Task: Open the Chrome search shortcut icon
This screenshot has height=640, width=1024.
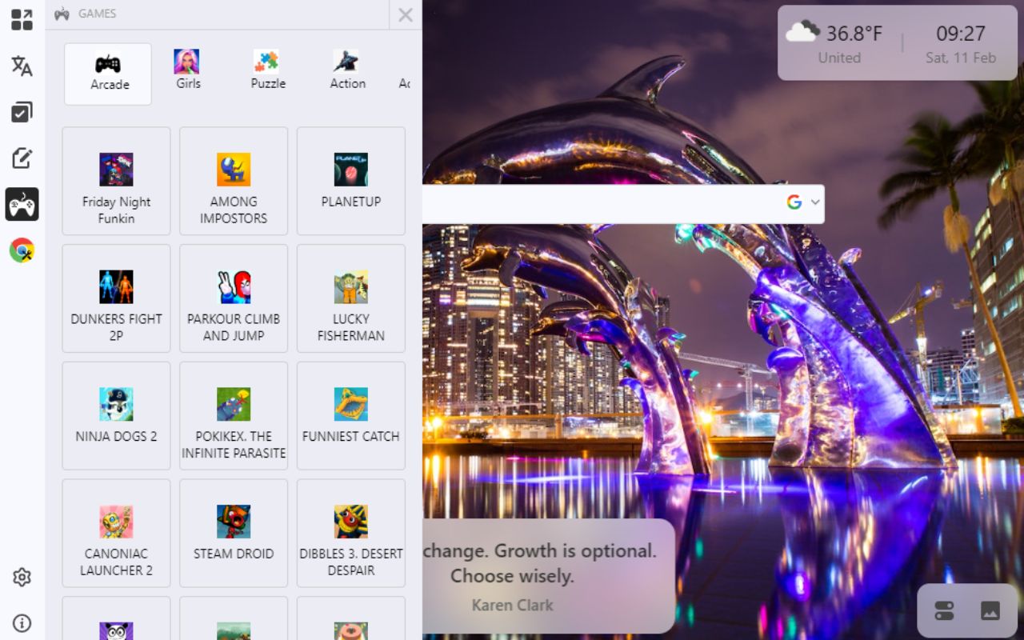Action: [22, 250]
